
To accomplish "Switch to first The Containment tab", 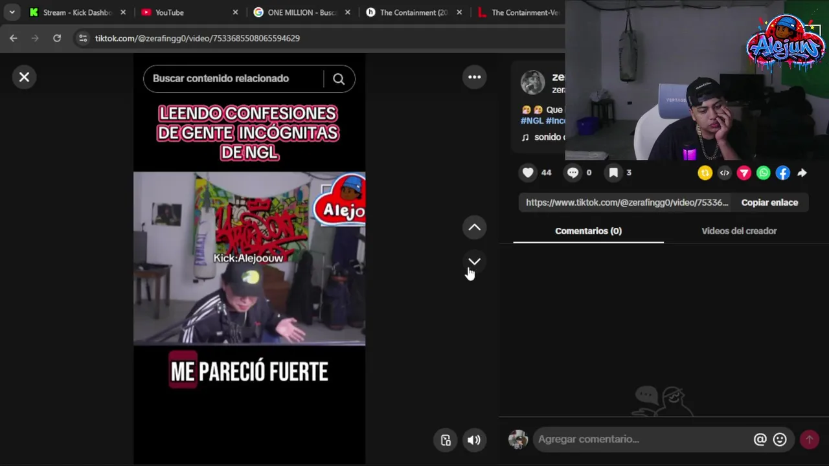I will point(413,12).
